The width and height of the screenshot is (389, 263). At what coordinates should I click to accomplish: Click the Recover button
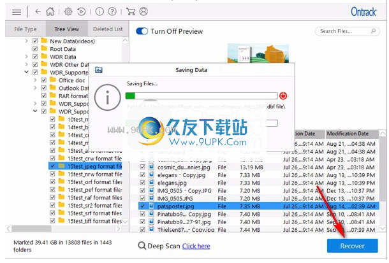point(352,246)
